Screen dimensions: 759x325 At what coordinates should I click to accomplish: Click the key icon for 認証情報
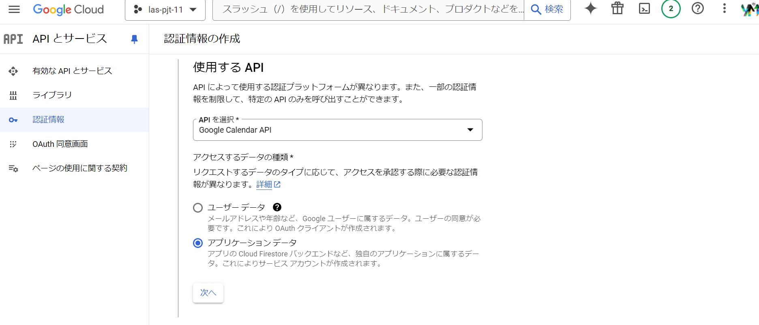[13, 120]
